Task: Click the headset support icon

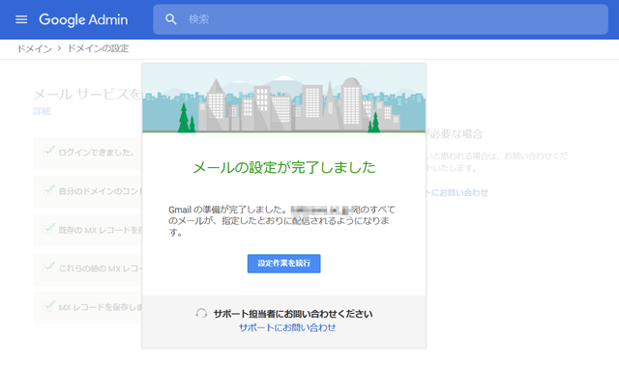Action: (201, 314)
